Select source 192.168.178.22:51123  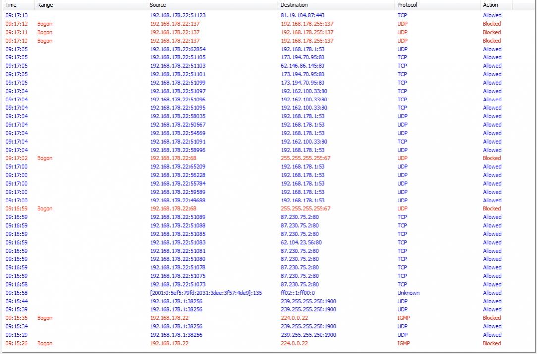pos(178,15)
